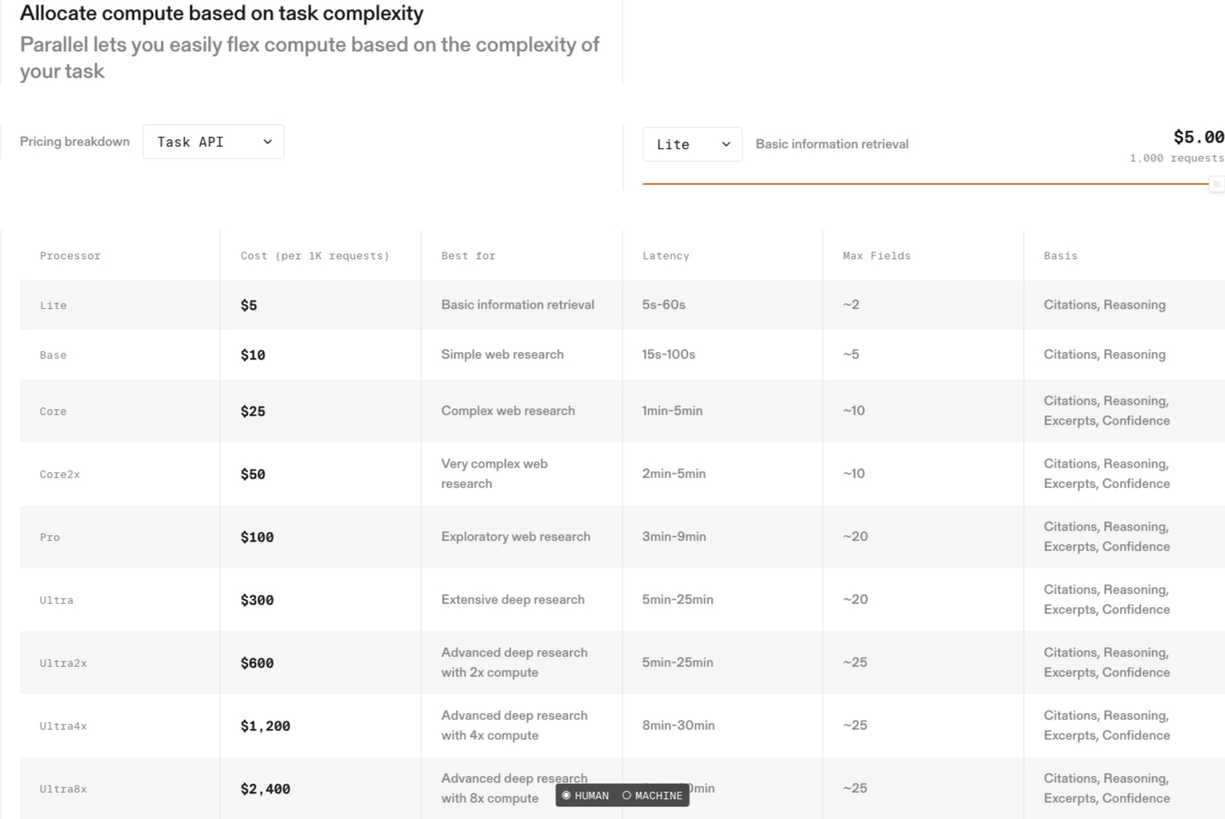The image size is (1225, 819).
Task: Click the Best for column header
Action: point(468,256)
